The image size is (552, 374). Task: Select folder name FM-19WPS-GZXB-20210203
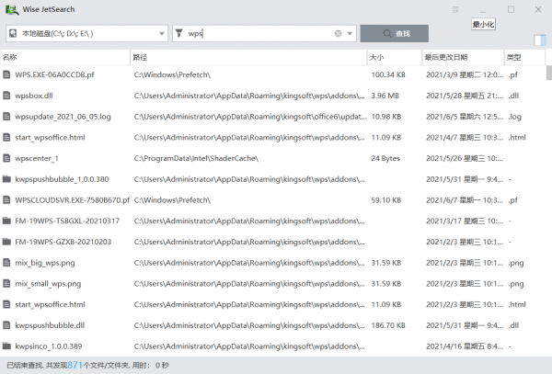pyautogui.click(x=63, y=242)
